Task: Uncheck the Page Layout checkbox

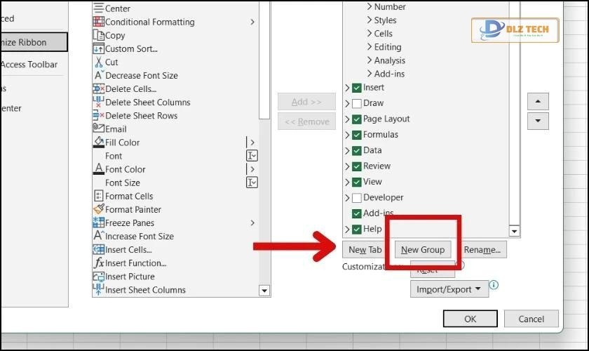Action: [x=357, y=119]
